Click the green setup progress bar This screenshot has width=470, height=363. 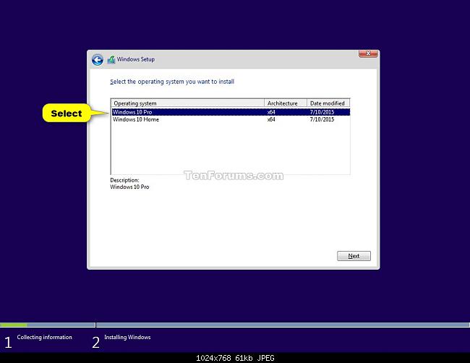14,325
